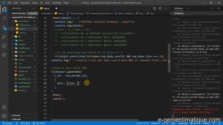Screen dimensions: 223x125
Task: Collapse the controllers folder
Action: 23,21
